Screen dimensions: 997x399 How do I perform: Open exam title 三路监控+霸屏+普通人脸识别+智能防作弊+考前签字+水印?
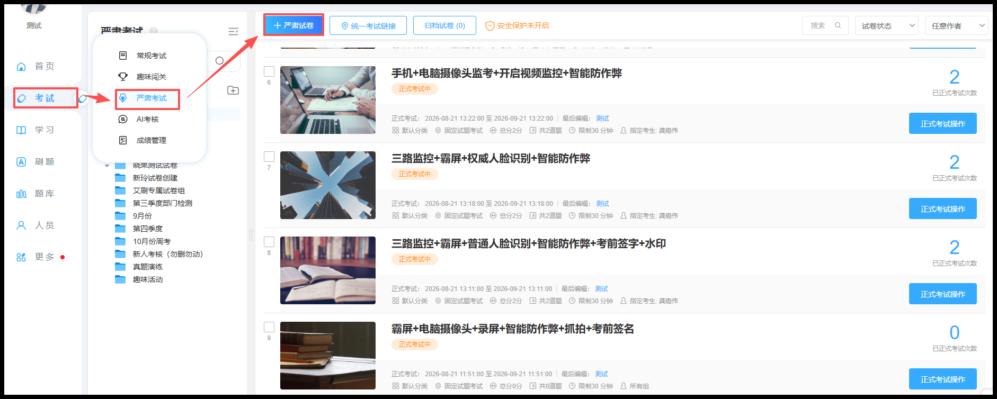pos(529,243)
